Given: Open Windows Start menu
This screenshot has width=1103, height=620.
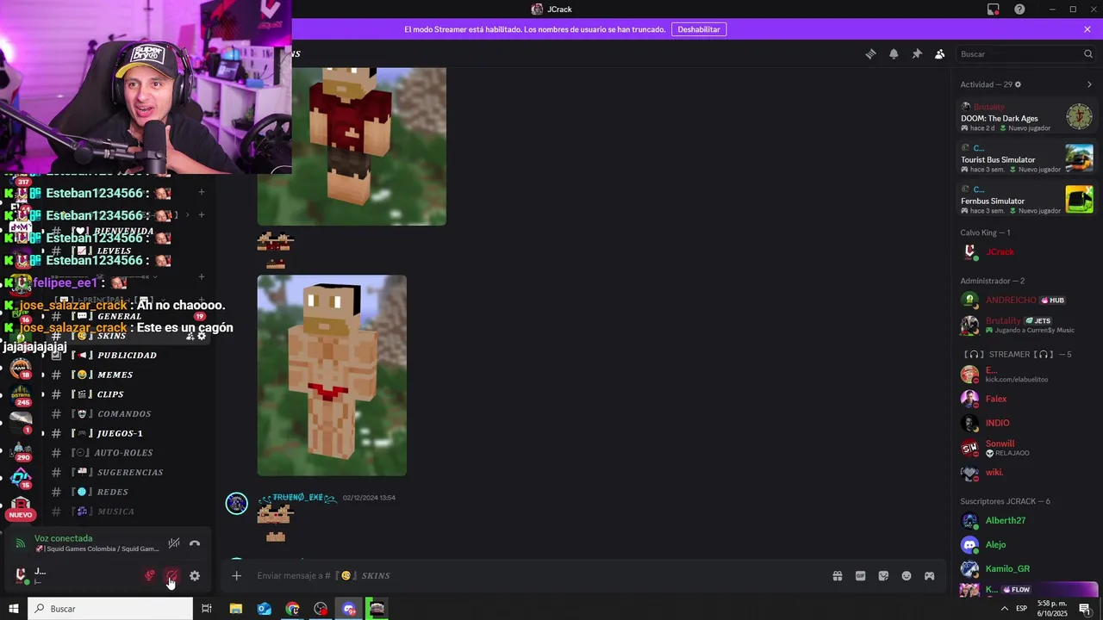Looking at the screenshot, I should click(x=14, y=609).
